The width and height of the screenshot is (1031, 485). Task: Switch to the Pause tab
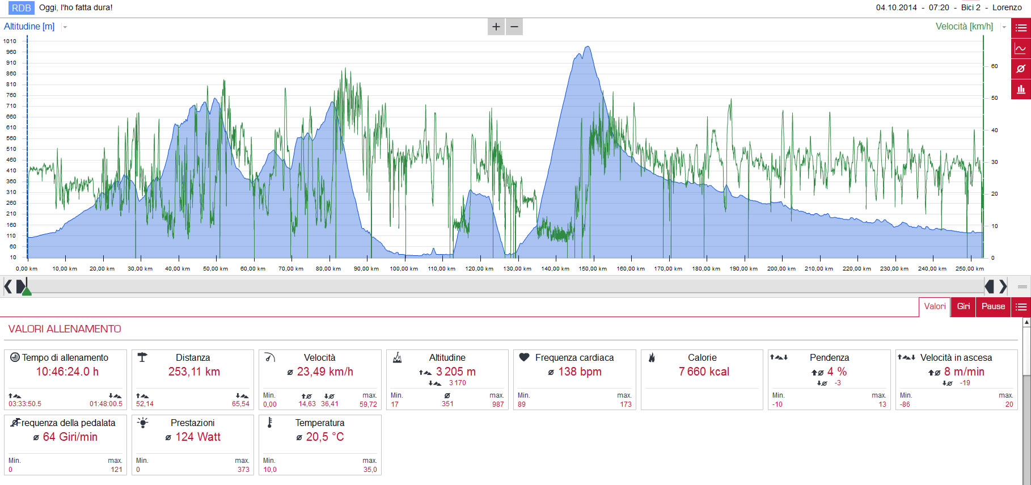pos(993,307)
